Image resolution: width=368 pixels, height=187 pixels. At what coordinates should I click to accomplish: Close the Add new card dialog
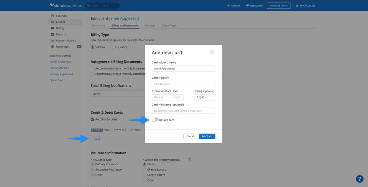coord(212,52)
